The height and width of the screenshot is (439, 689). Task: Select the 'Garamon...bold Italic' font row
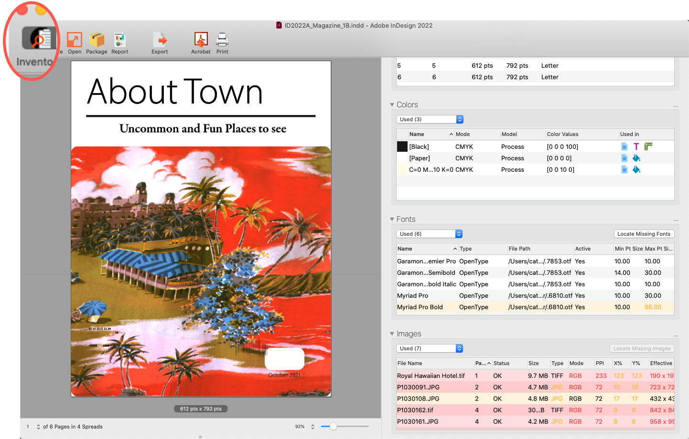point(535,284)
